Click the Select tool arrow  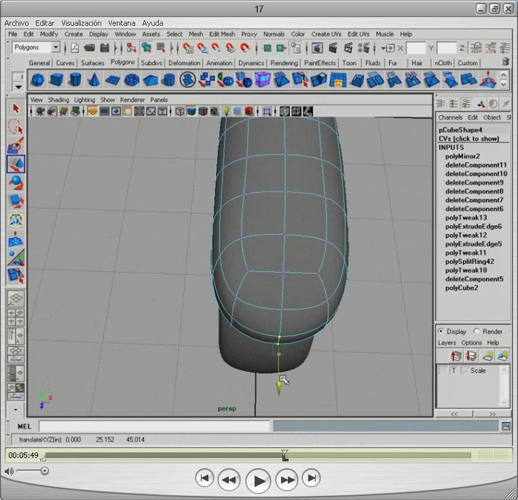point(16,109)
